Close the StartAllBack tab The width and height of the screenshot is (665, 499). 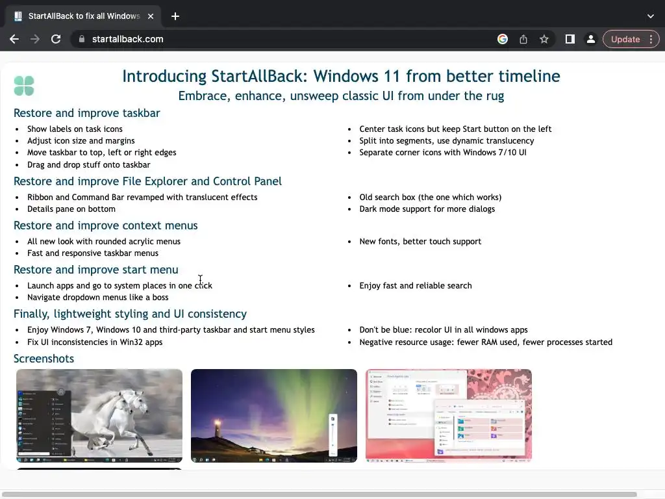(x=151, y=16)
